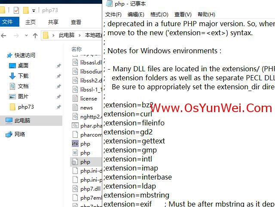Open Notepad's 文件(F) menu
Screen dimensions: 275x207
pyautogui.click(x=113, y=14)
